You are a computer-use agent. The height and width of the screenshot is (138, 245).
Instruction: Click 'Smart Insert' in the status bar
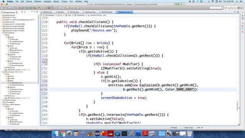(189, 128)
